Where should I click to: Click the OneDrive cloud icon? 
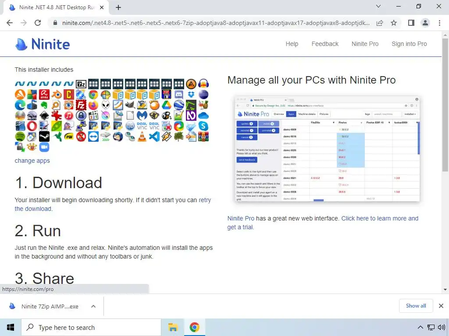click(x=203, y=115)
